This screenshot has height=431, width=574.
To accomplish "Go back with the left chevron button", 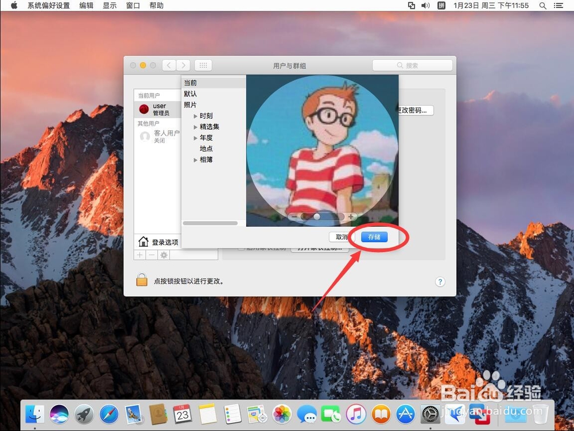I will click(168, 65).
